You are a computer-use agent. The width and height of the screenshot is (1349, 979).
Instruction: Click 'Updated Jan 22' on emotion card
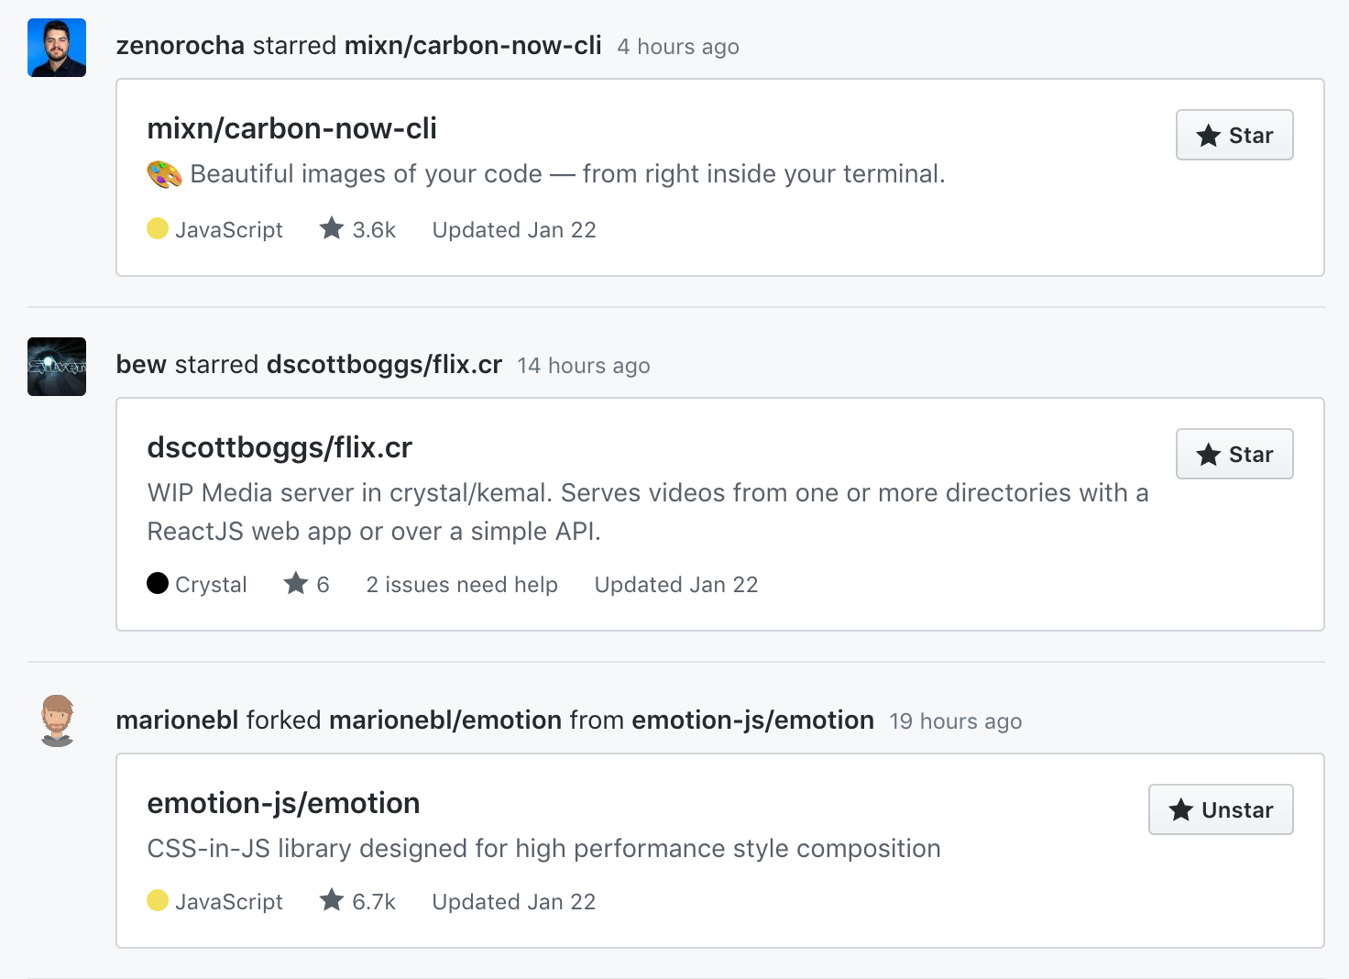point(514,902)
